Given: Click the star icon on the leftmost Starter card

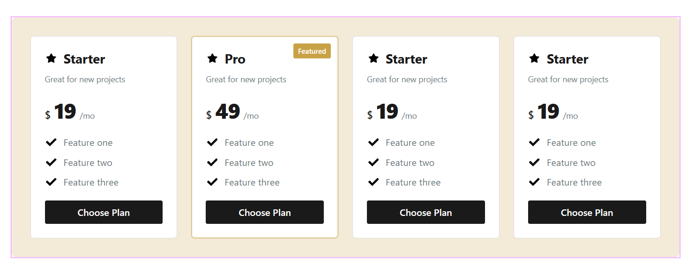Looking at the screenshot, I should coord(51,58).
